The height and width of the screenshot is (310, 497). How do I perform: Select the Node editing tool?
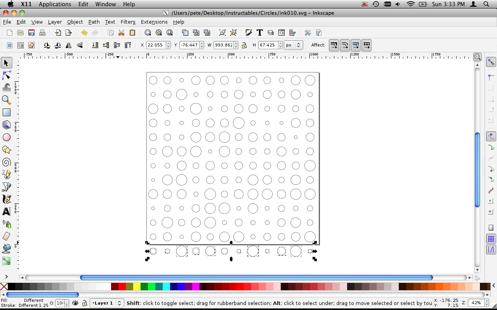click(7, 75)
